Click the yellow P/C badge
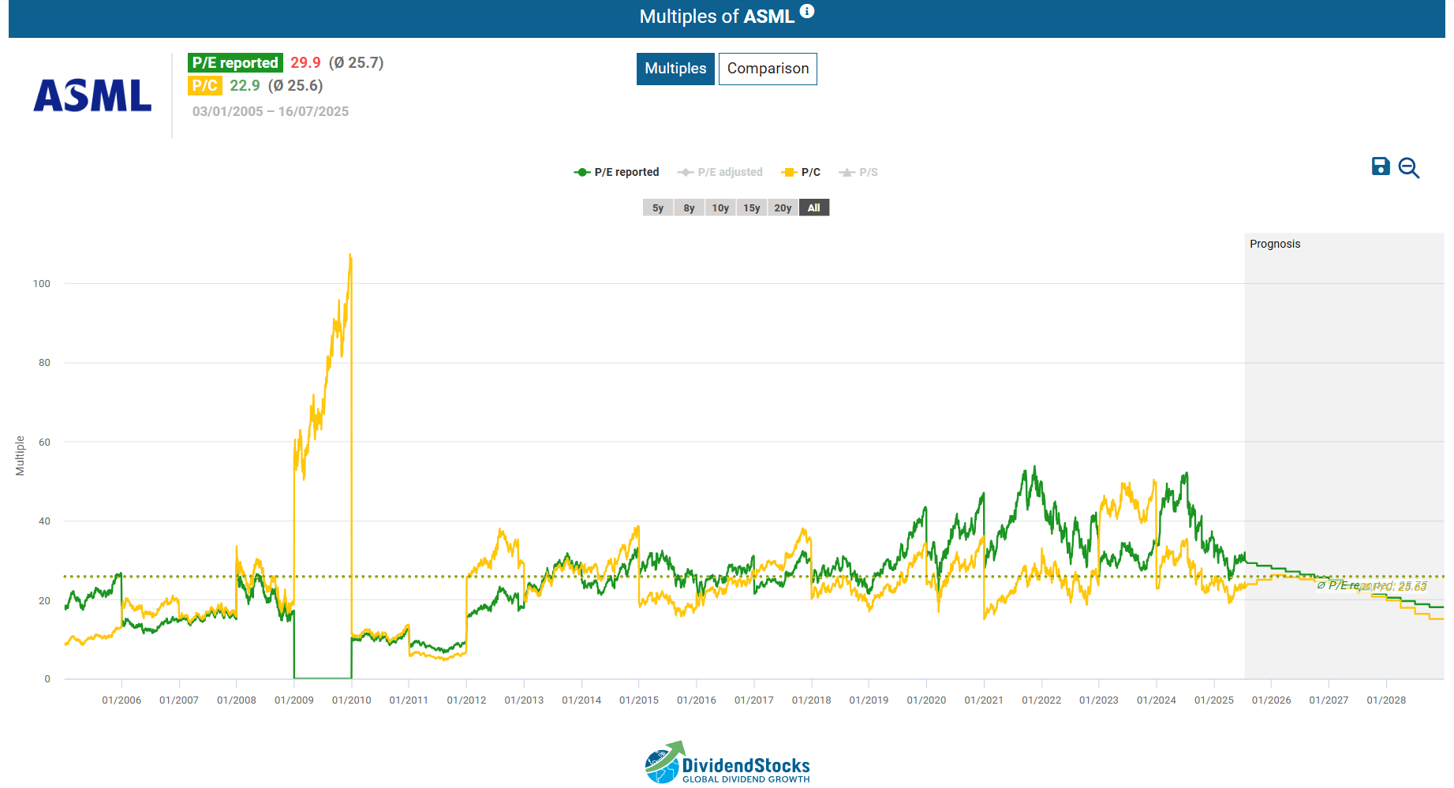This screenshot has height=788, width=1454. tap(204, 86)
